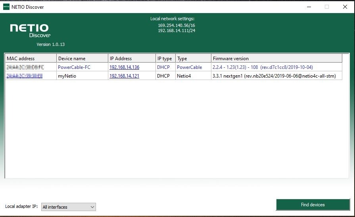This screenshot has width=355, height=217.
Task: Click the Type column header
Action: (193, 58)
